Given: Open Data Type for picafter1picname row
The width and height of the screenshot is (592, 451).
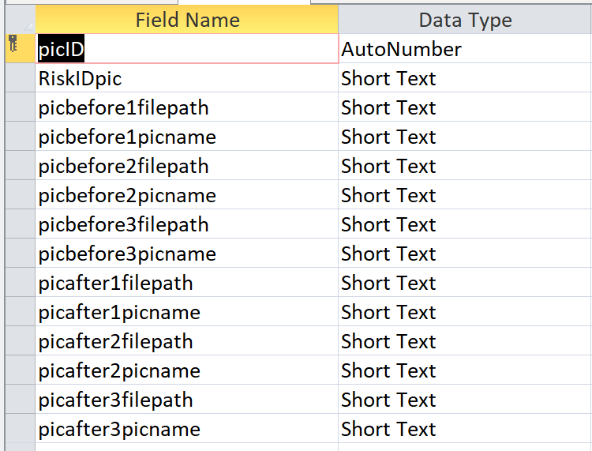Looking at the screenshot, I should [x=465, y=312].
